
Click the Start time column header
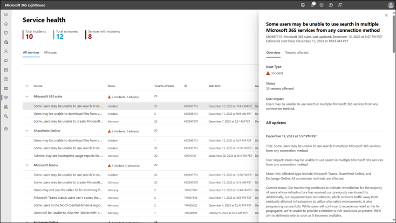(x=214, y=86)
